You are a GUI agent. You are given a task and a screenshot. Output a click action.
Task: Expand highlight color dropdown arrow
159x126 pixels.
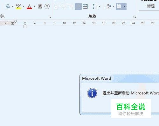(24, 6)
